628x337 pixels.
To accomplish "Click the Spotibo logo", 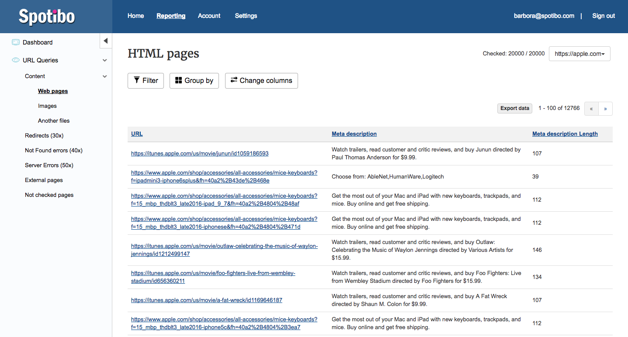I will click(x=47, y=17).
